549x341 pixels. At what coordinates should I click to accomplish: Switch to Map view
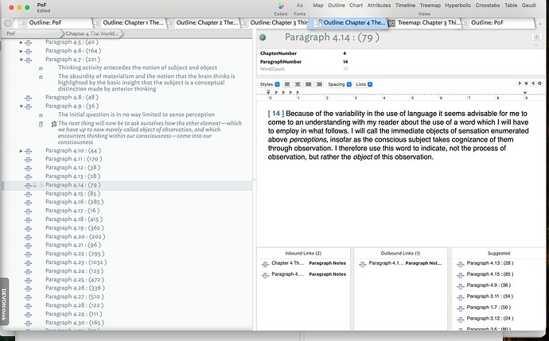click(318, 6)
